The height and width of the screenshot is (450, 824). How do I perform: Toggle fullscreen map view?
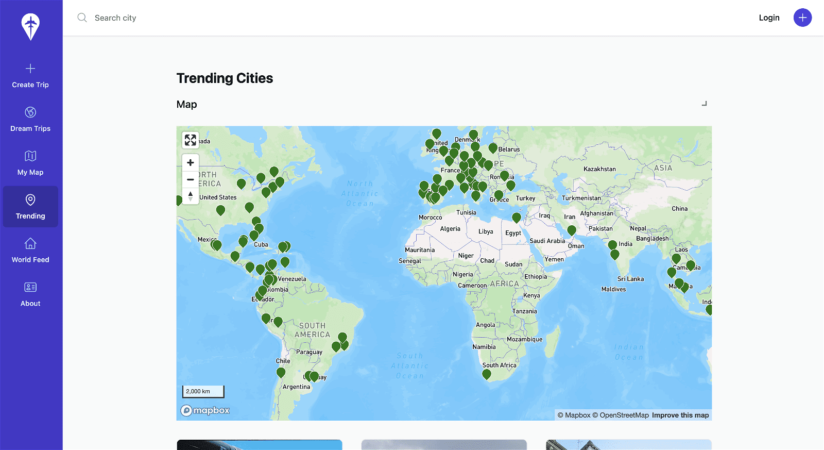coord(191,140)
